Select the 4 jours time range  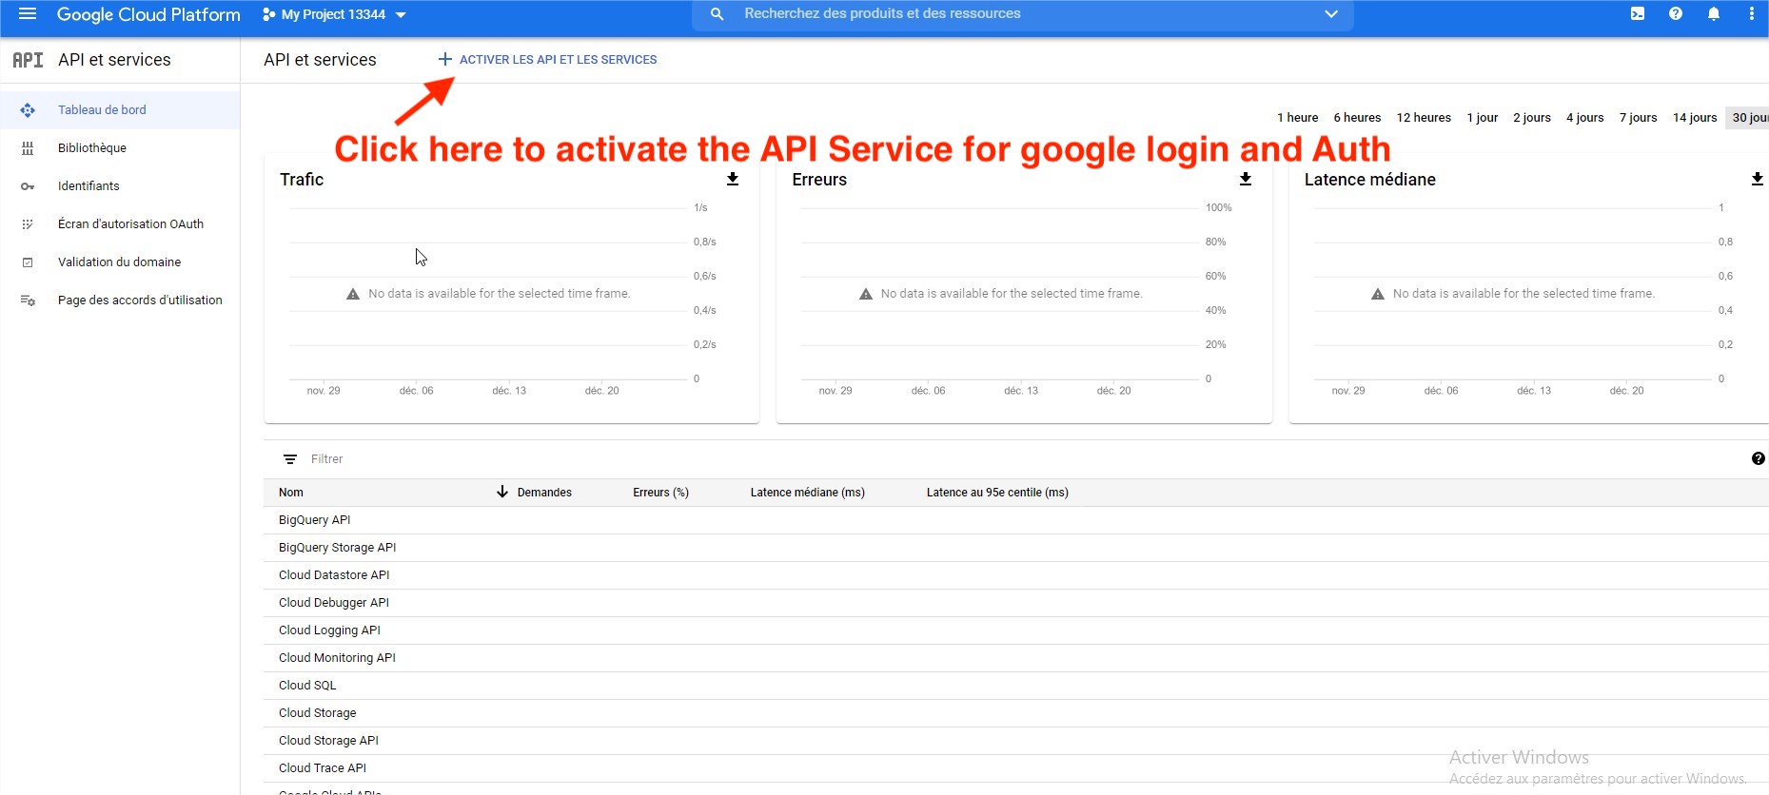[1585, 118]
